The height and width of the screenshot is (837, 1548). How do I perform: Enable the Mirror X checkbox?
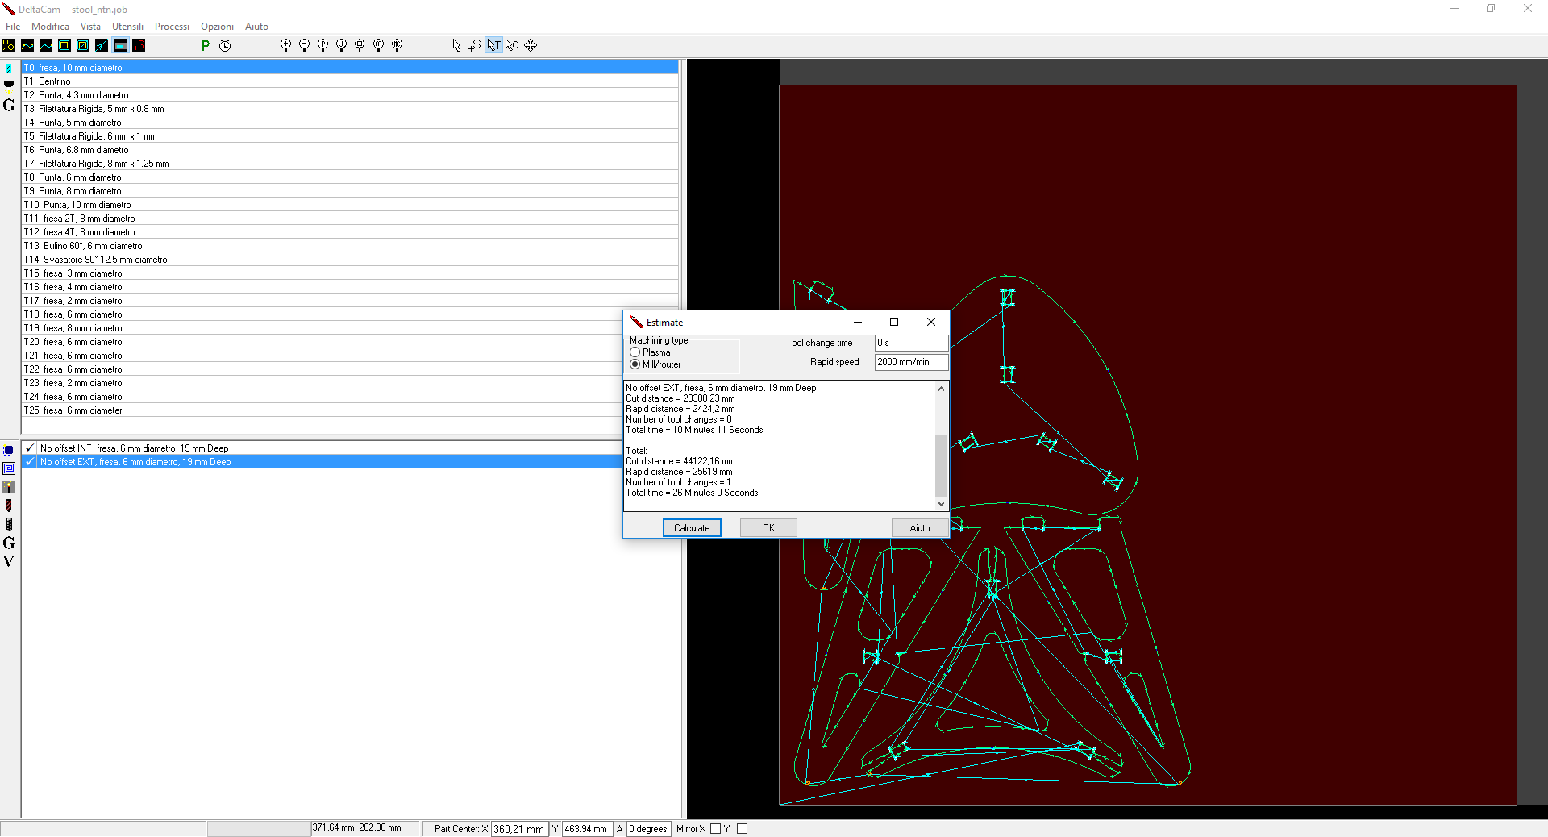pos(715,829)
